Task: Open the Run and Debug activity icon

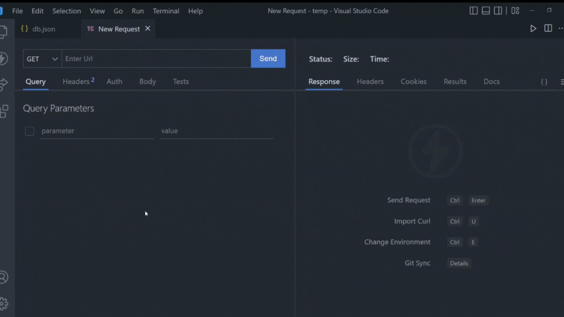Action: 3,84
